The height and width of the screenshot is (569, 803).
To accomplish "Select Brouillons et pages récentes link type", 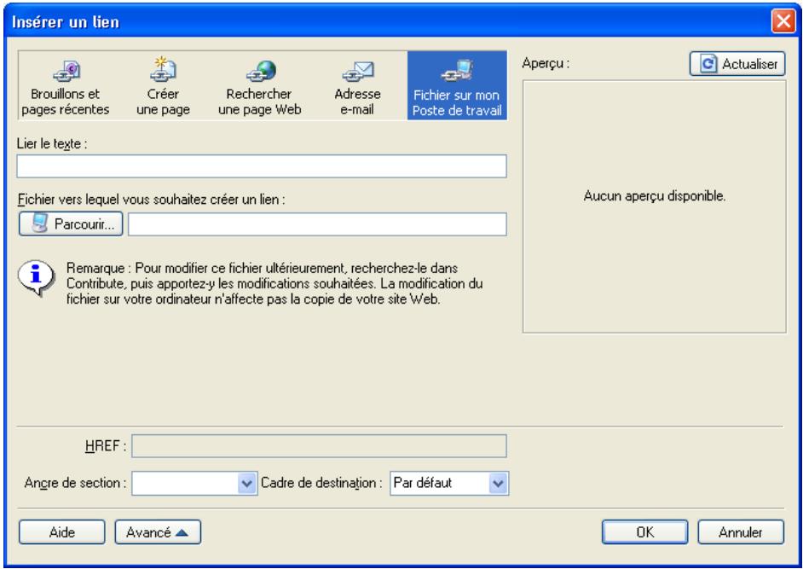I will pos(65,86).
